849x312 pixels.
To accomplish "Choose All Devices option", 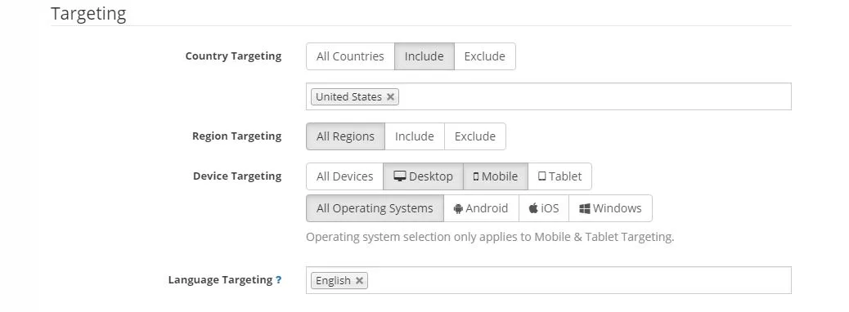I will (x=345, y=176).
